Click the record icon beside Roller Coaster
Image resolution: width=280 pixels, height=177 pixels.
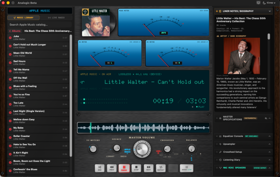coord(10,137)
